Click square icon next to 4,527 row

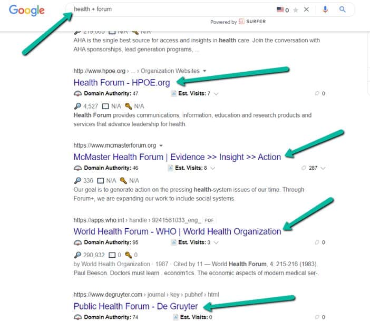[x=105, y=106]
